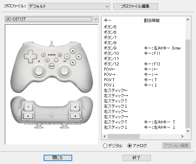The width and height of the screenshot is (196, 164).
Task: Click the 閉じる button
Action: [58, 158]
